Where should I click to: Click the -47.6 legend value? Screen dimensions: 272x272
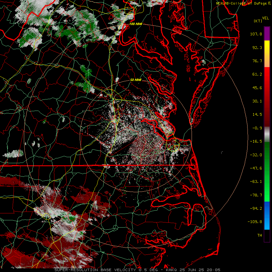click(256, 168)
